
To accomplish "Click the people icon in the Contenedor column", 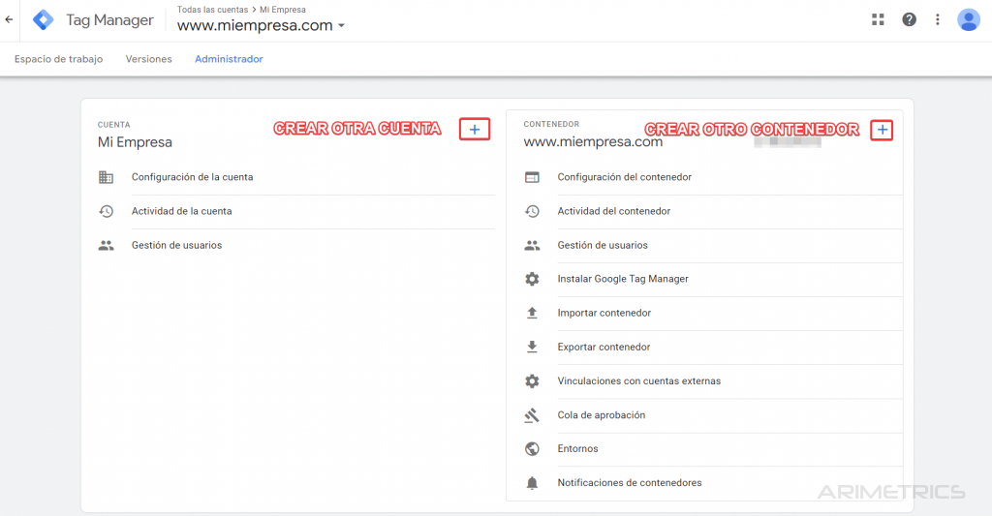I will click(x=532, y=245).
